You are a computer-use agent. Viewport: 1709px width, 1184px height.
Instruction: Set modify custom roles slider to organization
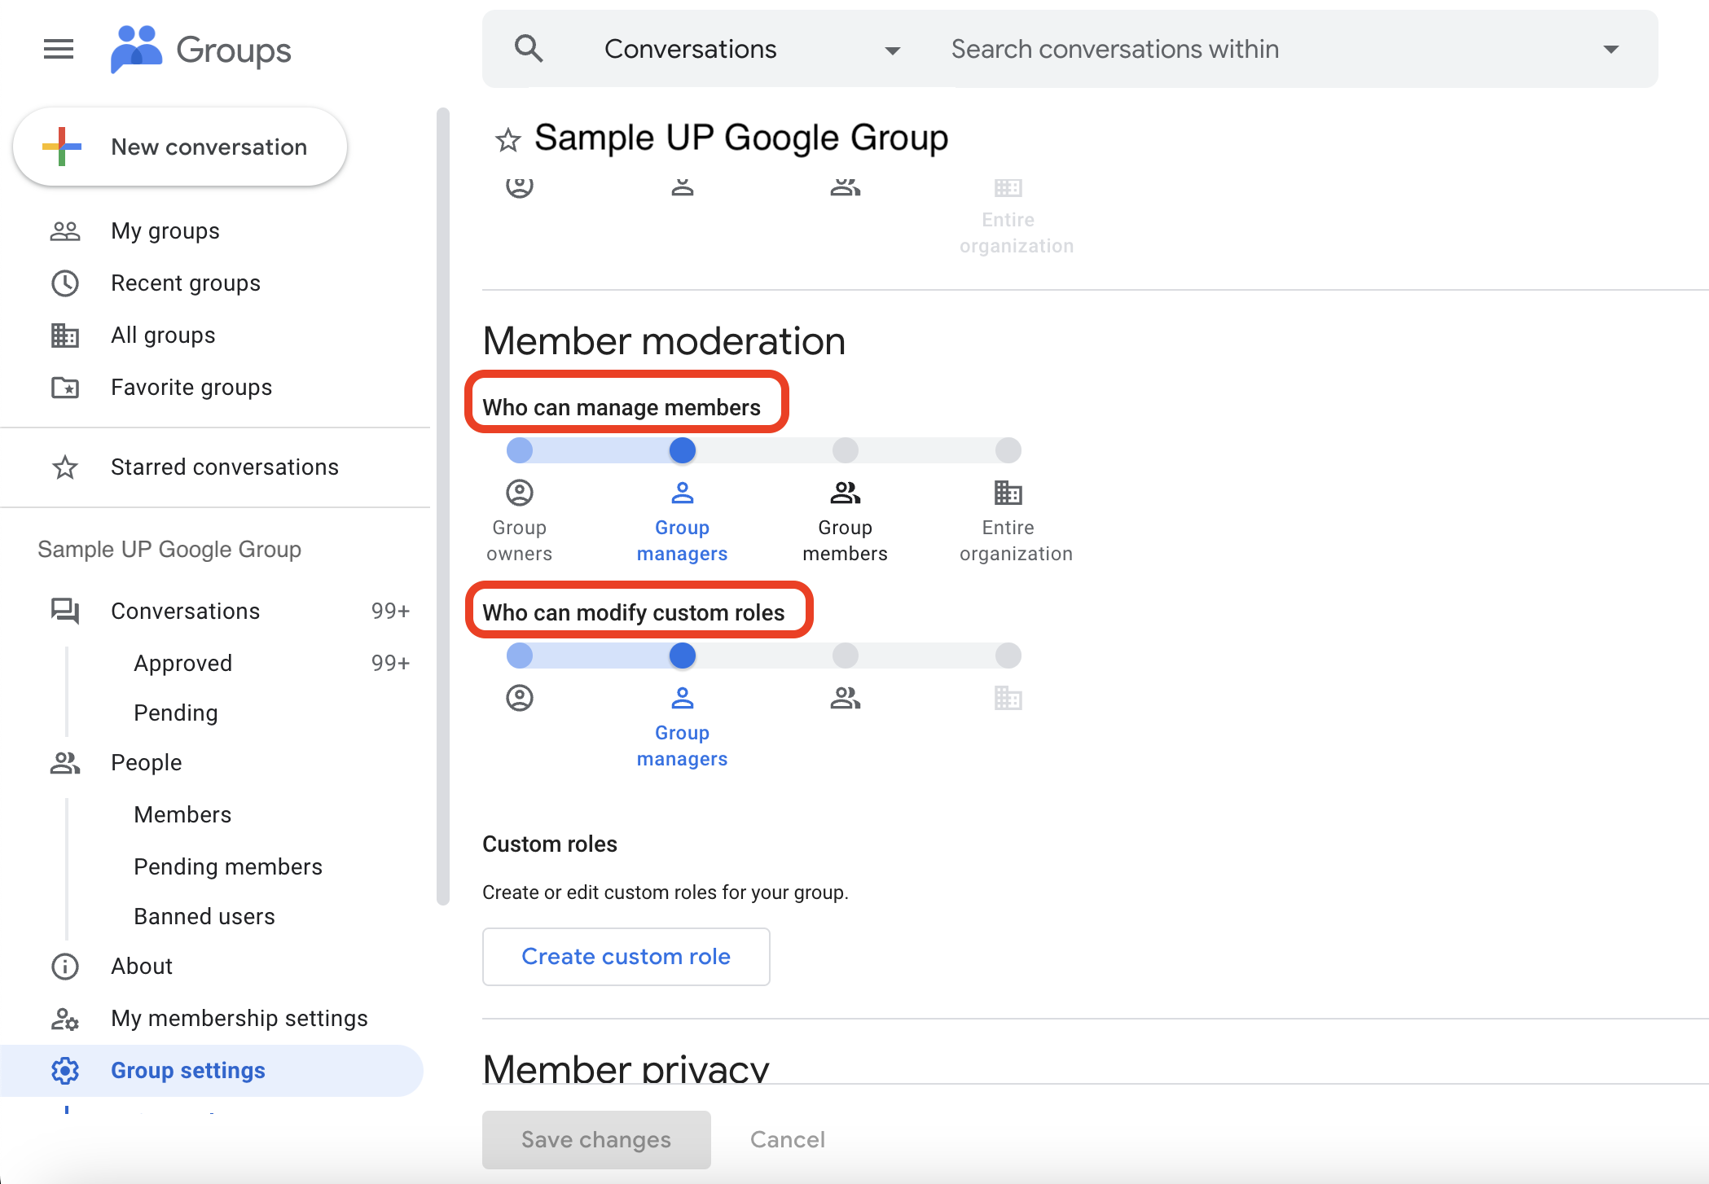(x=1008, y=656)
